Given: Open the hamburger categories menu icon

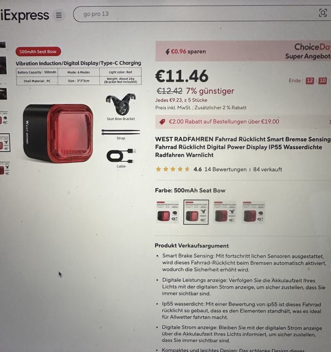Looking at the screenshot, I should (59, 15).
